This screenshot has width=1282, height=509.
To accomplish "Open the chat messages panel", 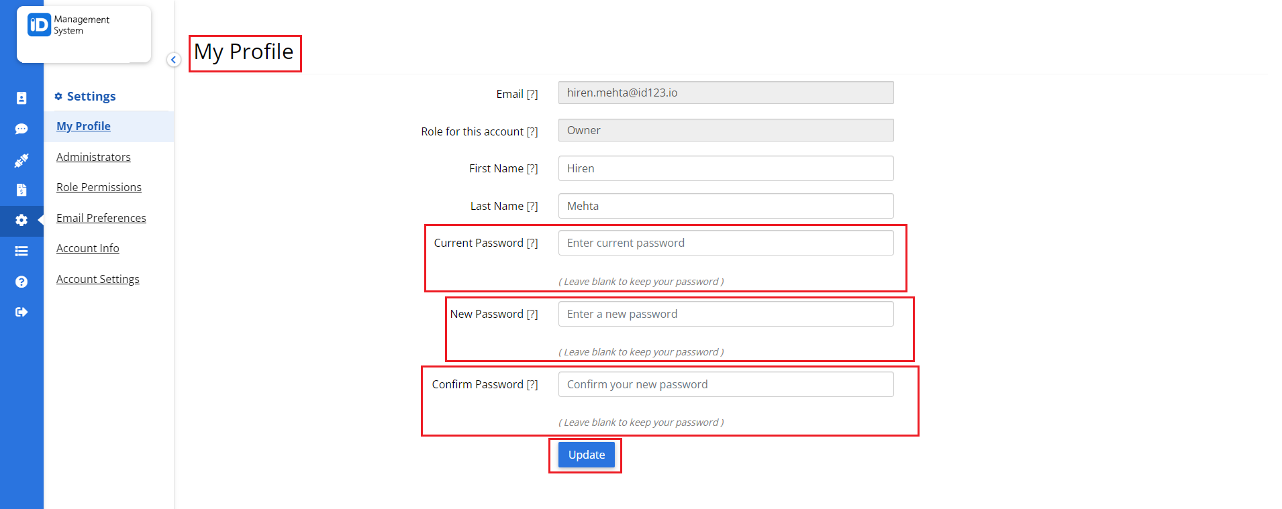I will pyautogui.click(x=21, y=129).
